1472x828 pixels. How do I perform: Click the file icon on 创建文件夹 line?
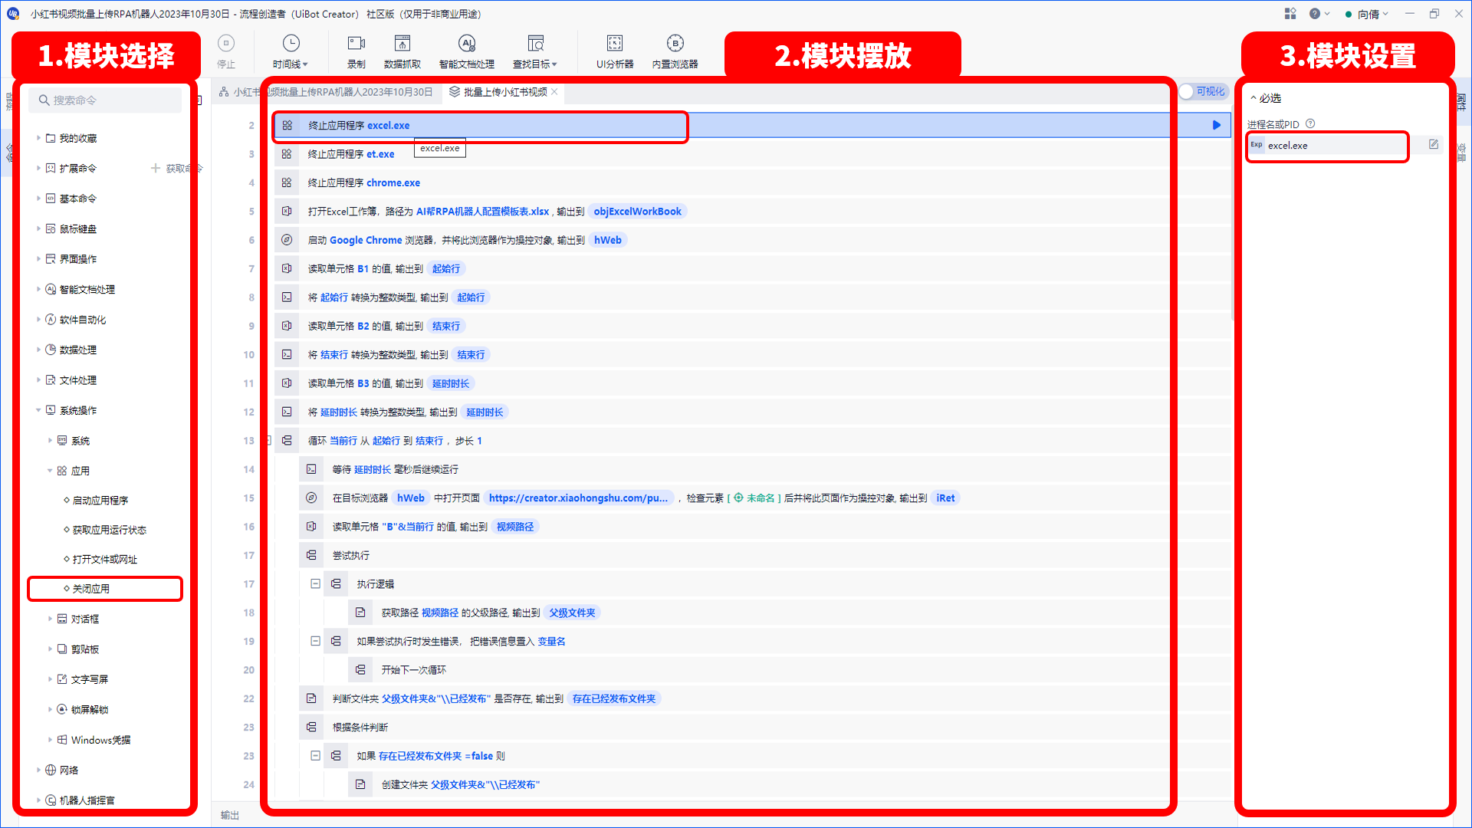[x=360, y=784]
